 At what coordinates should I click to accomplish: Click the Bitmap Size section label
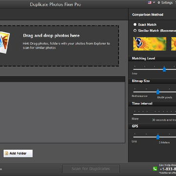(141, 81)
